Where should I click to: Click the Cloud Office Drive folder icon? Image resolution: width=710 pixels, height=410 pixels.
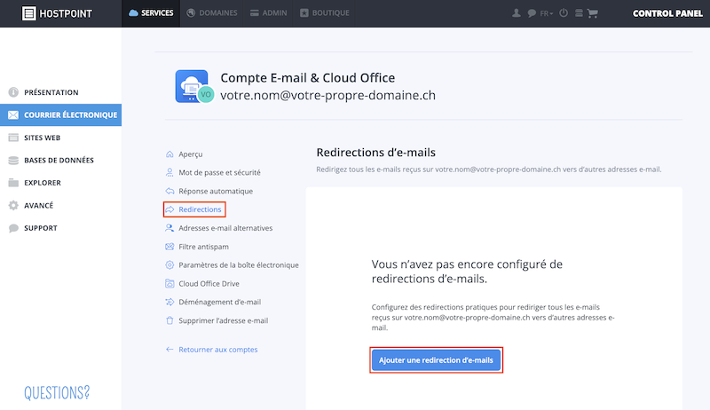tap(170, 284)
